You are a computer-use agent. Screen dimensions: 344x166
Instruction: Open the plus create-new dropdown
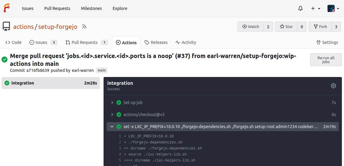coord(315,8)
